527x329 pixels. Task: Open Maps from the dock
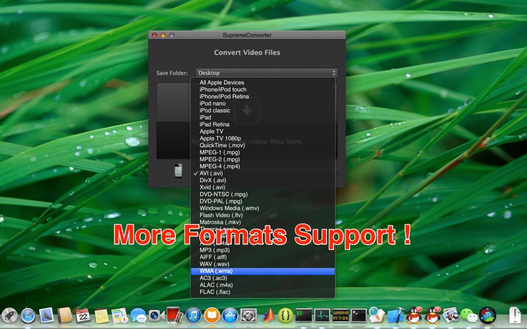pos(120,316)
